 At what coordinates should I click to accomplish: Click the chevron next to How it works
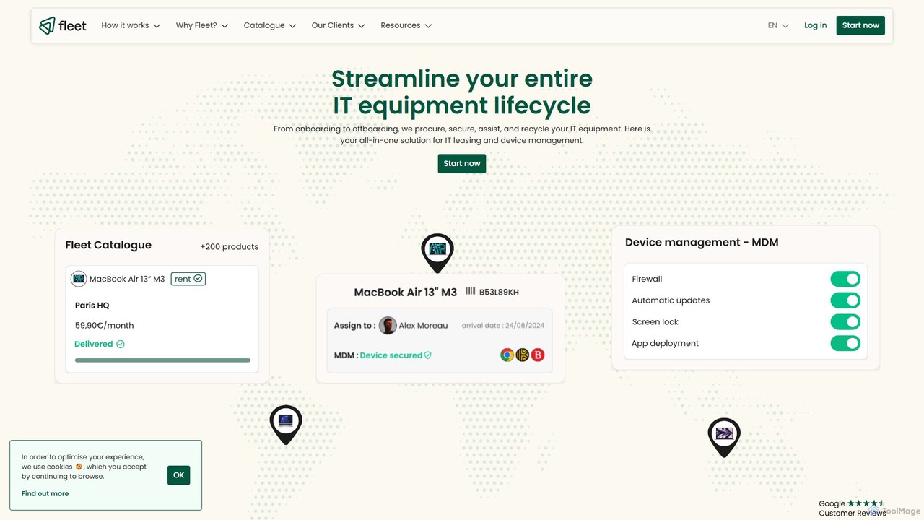pos(157,26)
